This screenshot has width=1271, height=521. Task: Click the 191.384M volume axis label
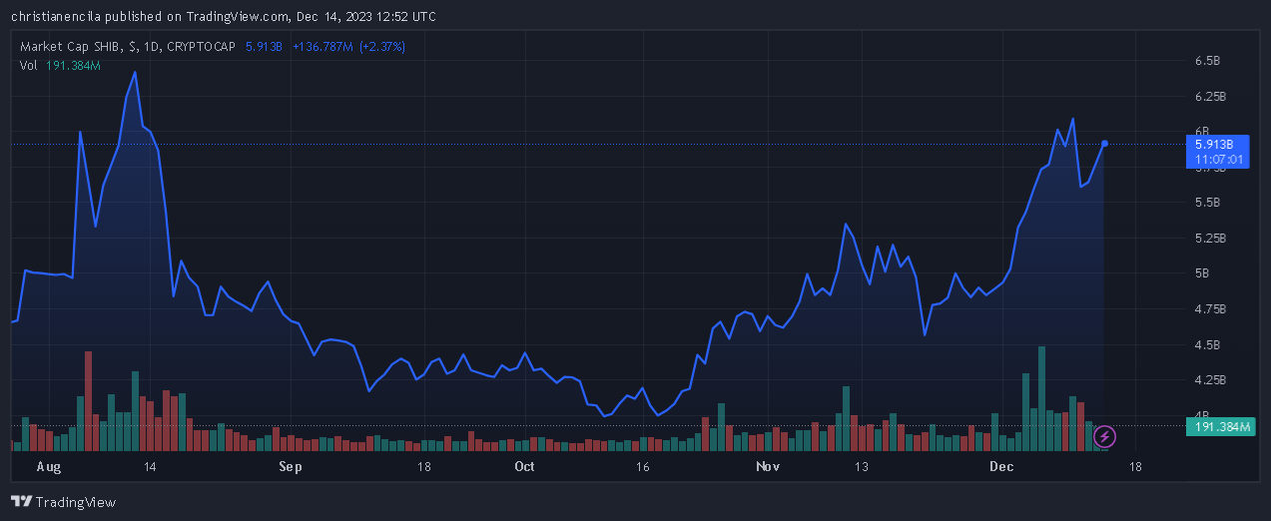click(1218, 427)
